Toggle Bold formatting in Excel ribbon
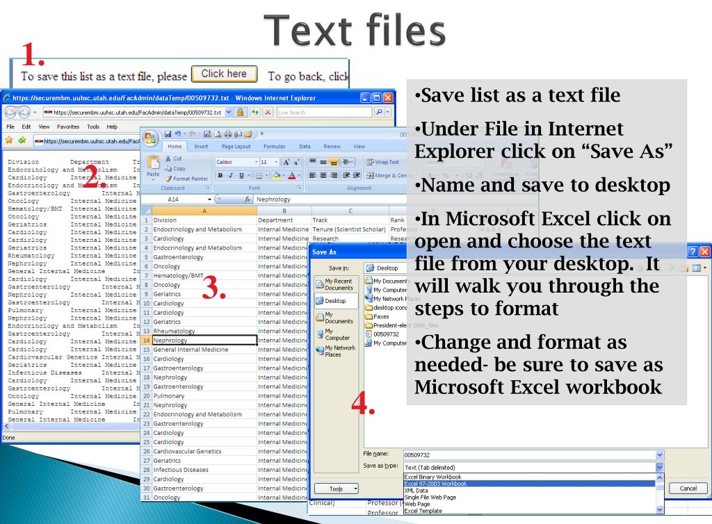The image size is (712, 524). coord(220,176)
